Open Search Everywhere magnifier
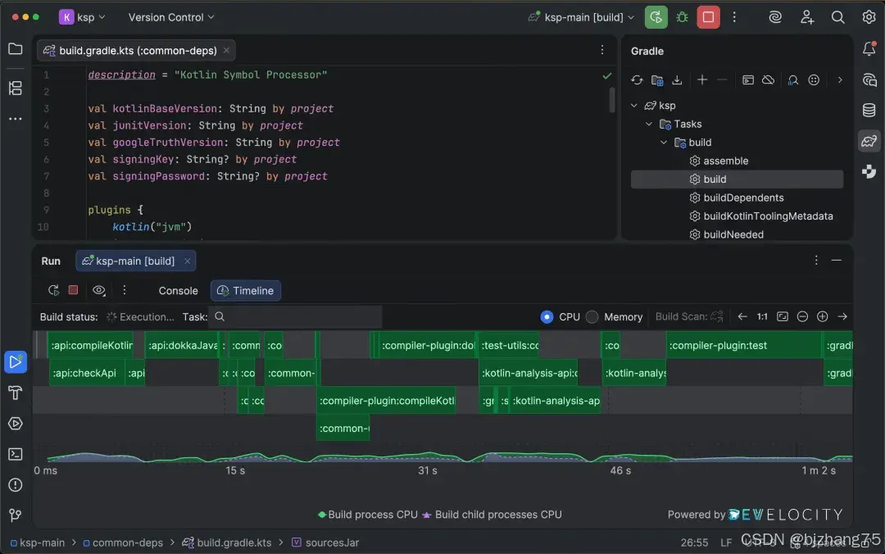The image size is (885, 554). (x=837, y=17)
